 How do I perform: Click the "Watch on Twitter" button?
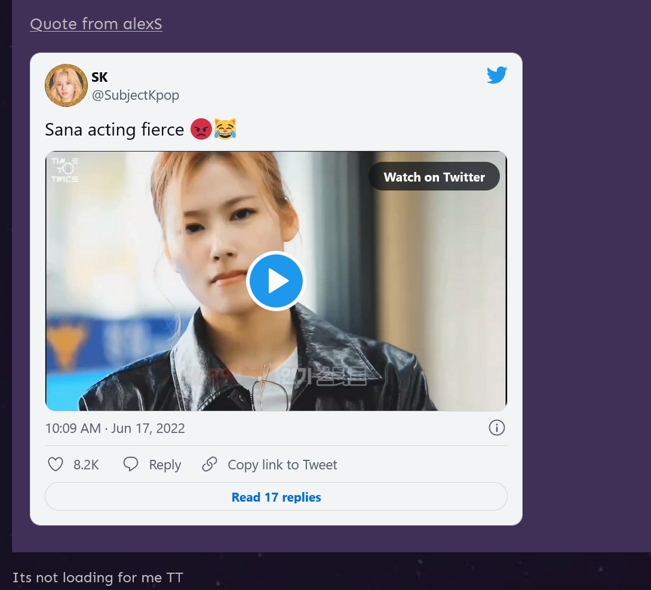pyautogui.click(x=434, y=177)
